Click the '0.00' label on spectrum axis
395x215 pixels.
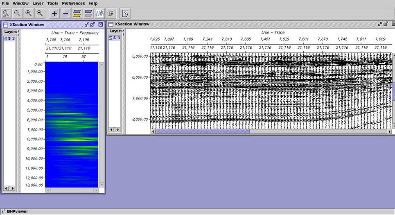click(38, 65)
